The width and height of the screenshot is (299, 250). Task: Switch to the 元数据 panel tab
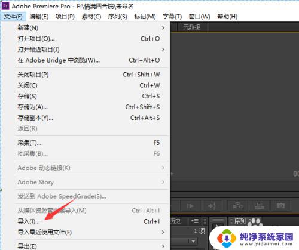click(x=192, y=27)
